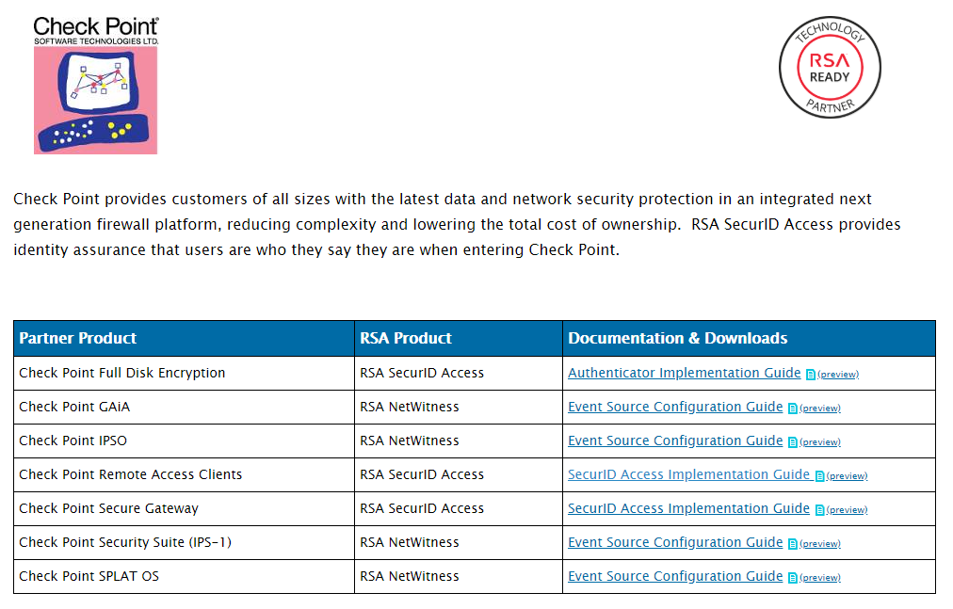Select the Check Point Remote Access Clients cell
This screenshot has width=953, height=609.
(185, 474)
